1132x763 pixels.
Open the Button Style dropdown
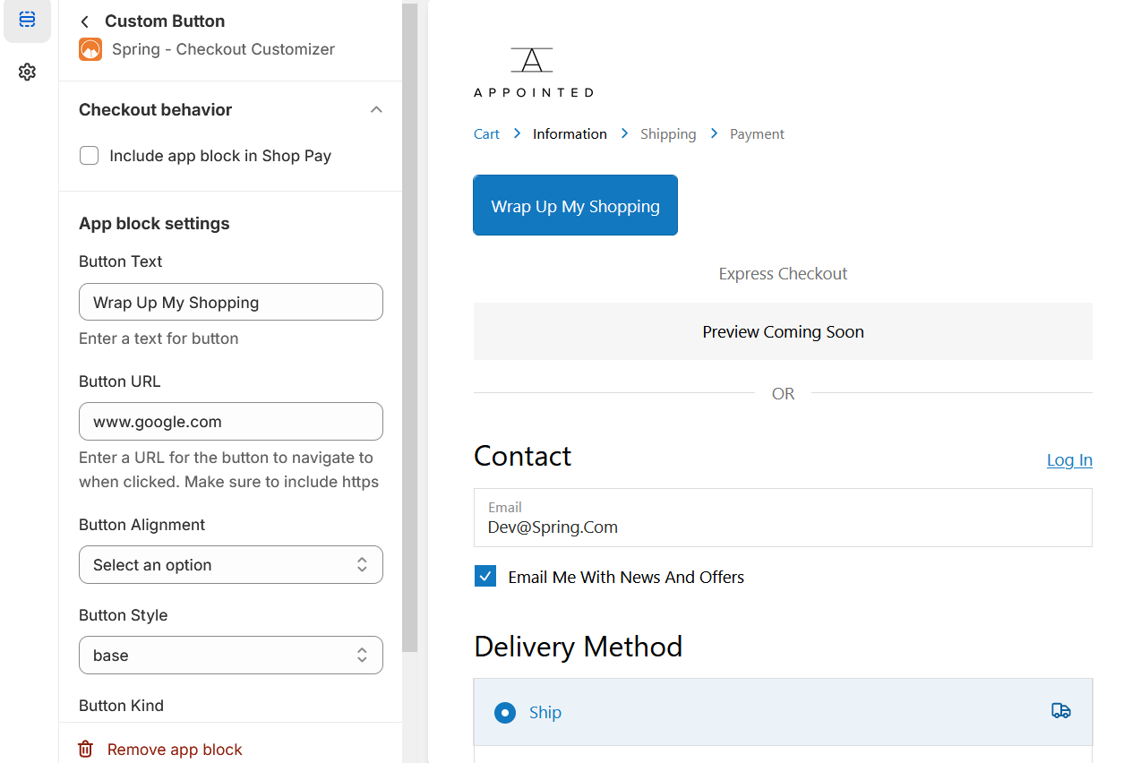pos(231,656)
